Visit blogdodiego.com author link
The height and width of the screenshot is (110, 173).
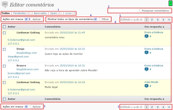click(27, 53)
